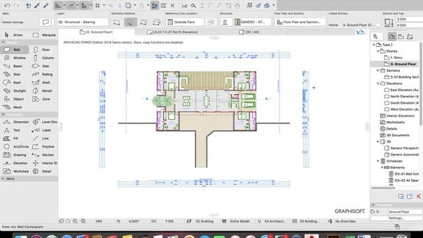
Task: Select the Mesh tool
Action: pyautogui.click(x=13, y=107)
